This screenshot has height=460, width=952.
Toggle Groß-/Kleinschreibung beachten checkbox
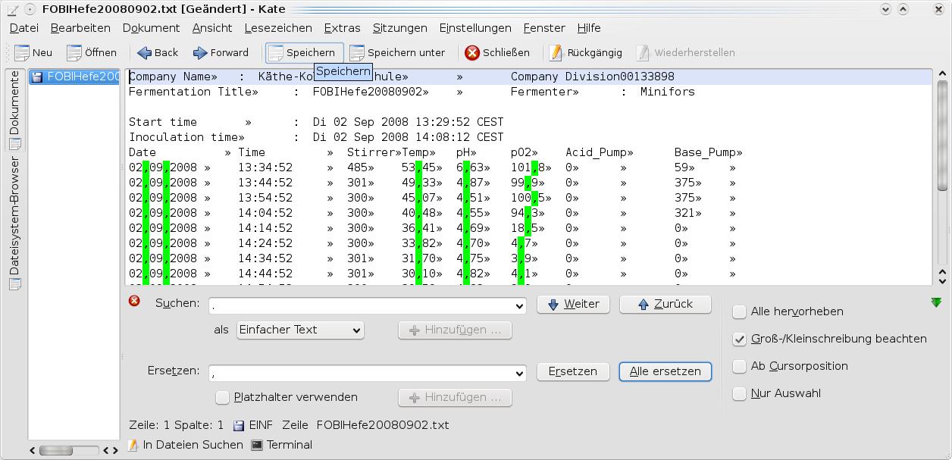point(739,339)
